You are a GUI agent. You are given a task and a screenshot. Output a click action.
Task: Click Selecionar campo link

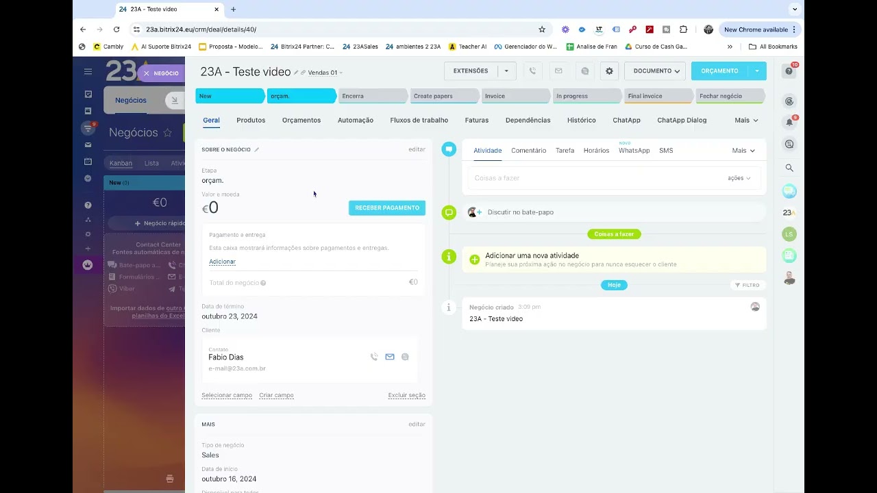pos(227,395)
